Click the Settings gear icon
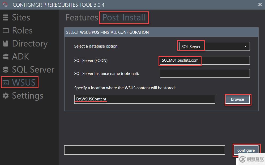The width and height of the screenshot is (265, 165). (6, 95)
